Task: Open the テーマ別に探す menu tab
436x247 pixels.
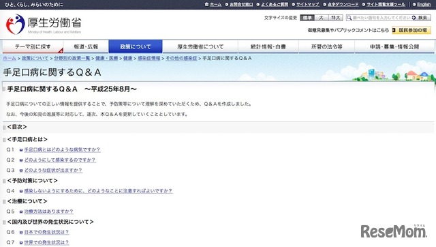Action: point(33,46)
